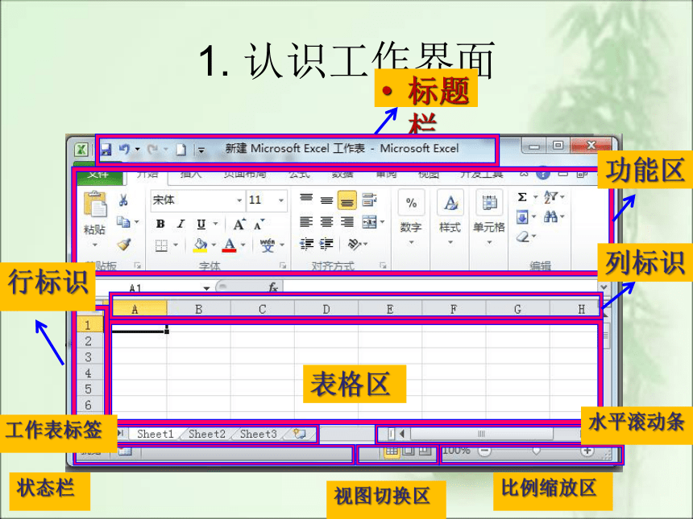This screenshot has height=519, width=693.
Task: Click the Save icon in Quick Access Toolbar
Action: [x=106, y=149]
